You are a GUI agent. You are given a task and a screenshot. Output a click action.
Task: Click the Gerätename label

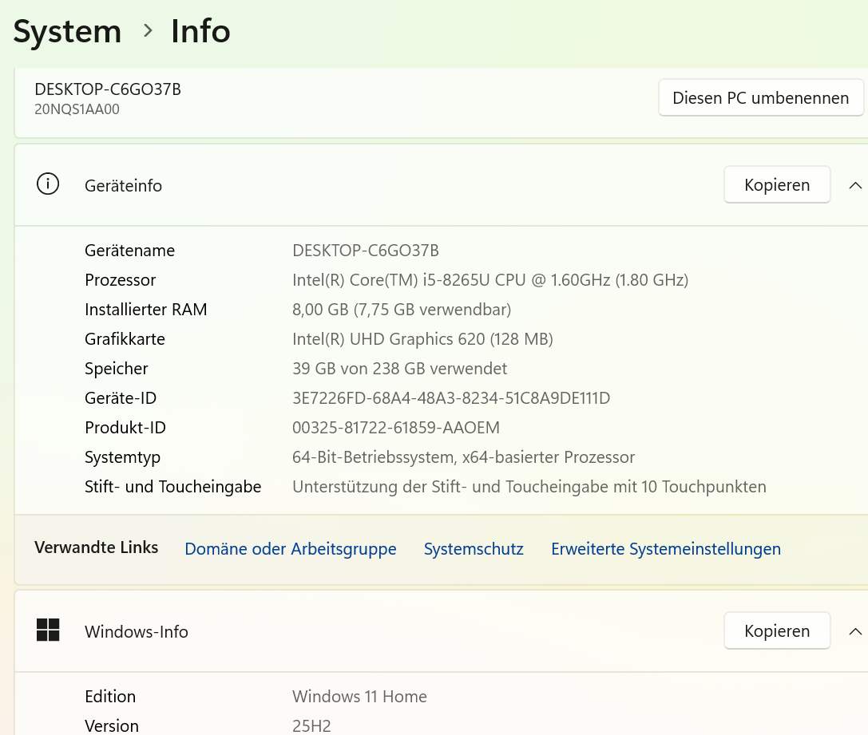[x=129, y=251]
